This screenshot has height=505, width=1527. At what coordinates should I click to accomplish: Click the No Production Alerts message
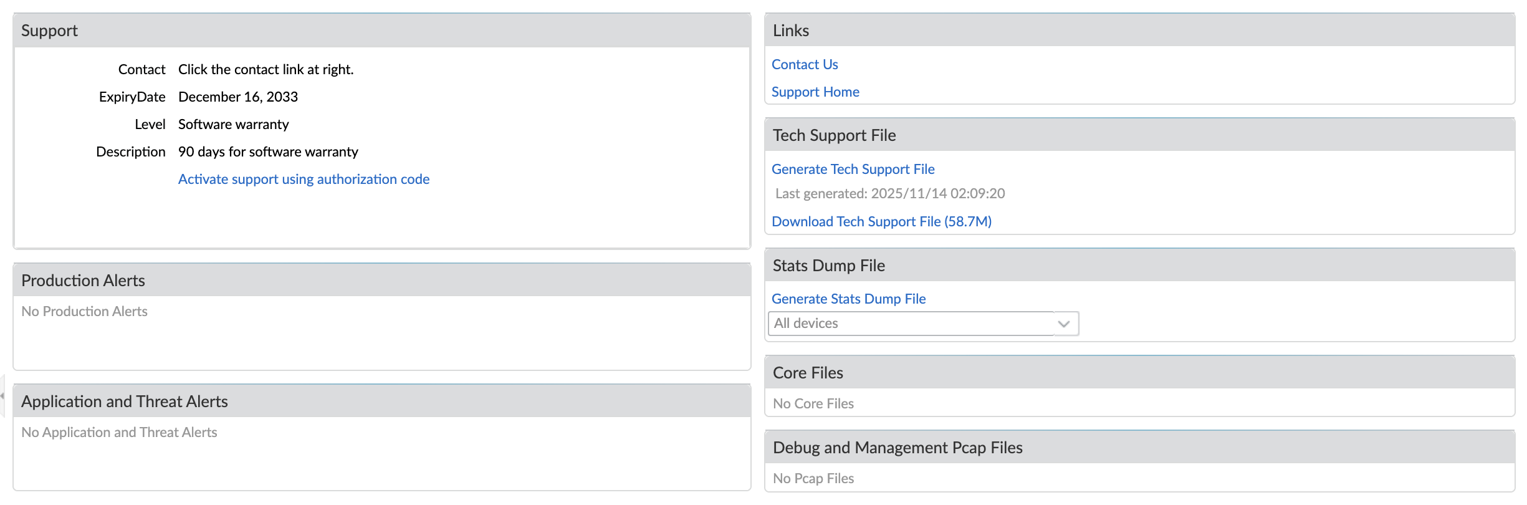pyautogui.click(x=84, y=312)
